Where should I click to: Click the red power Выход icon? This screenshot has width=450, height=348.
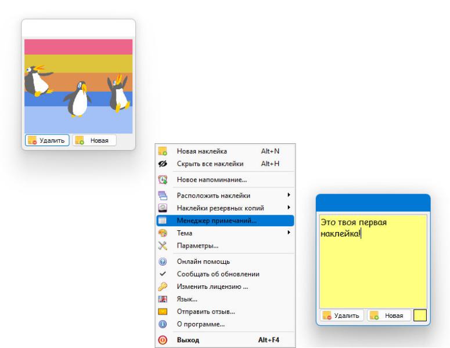pos(163,340)
